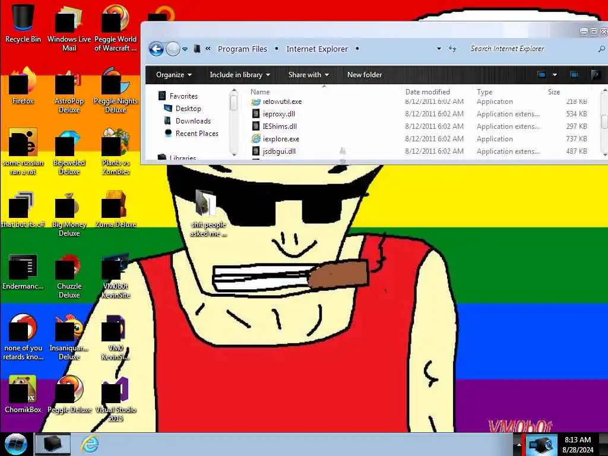The height and width of the screenshot is (456, 608).
Task: Select the Plants vs Zombies desktop icon
Action: (x=115, y=151)
